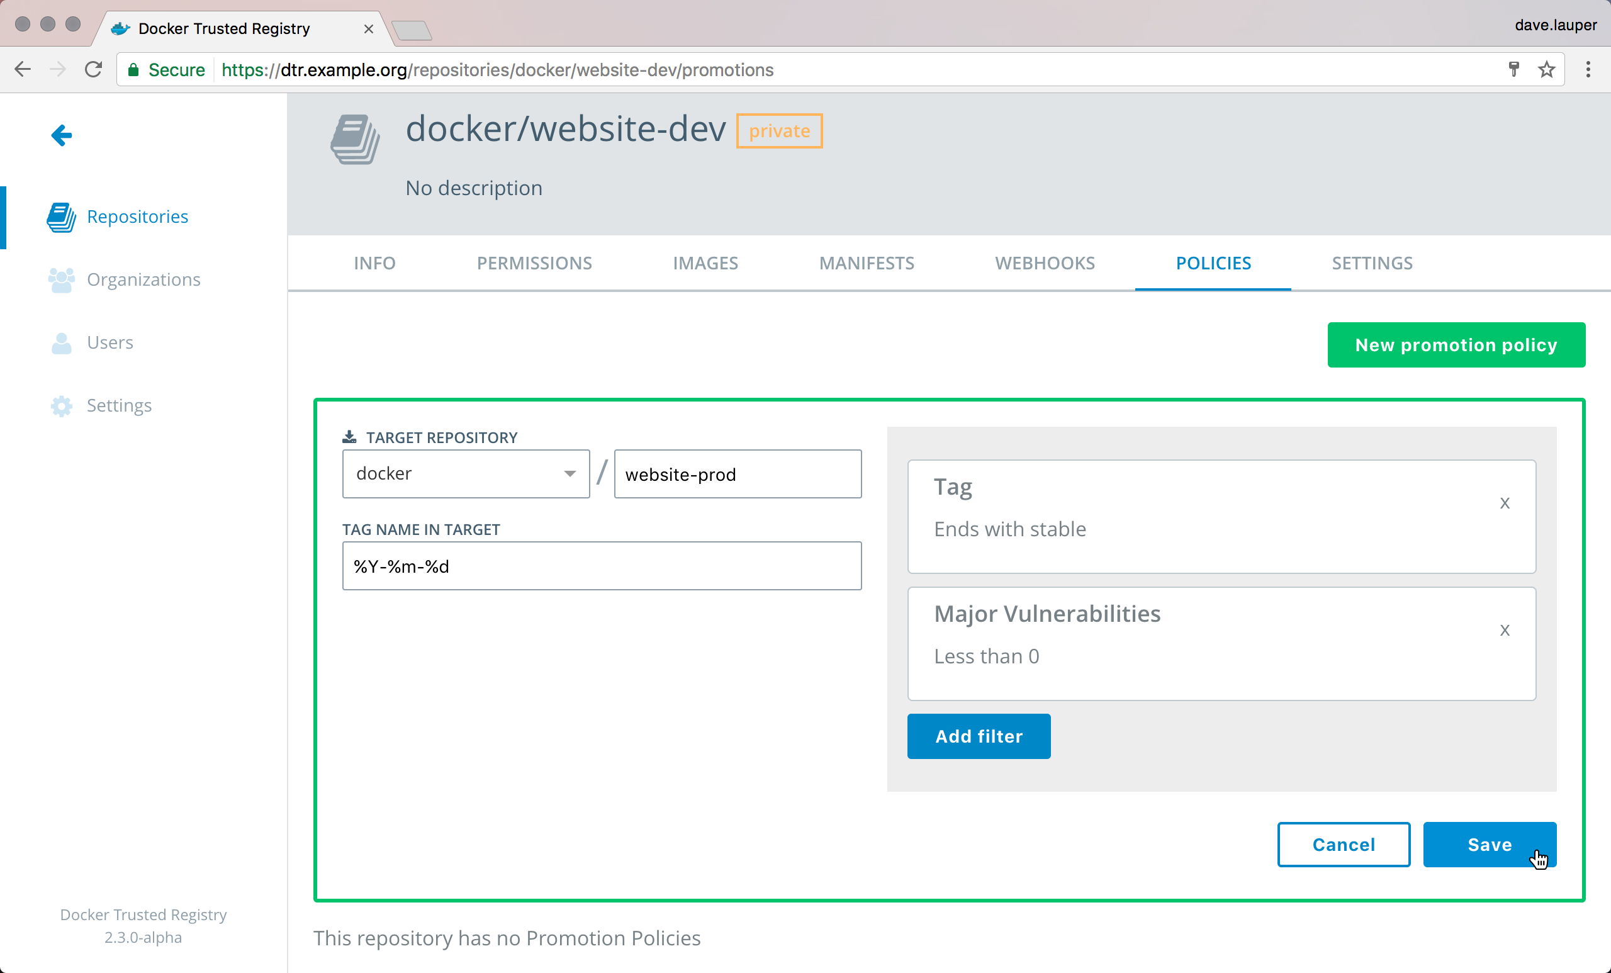This screenshot has width=1611, height=973.
Task: Remove the Tag filter with its X
Action: (1505, 503)
